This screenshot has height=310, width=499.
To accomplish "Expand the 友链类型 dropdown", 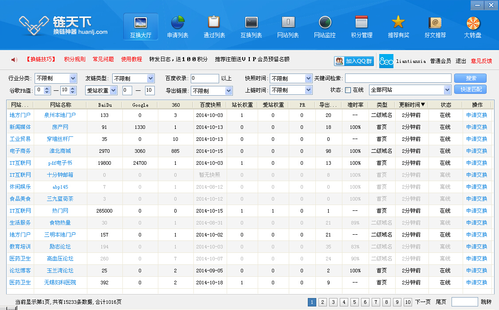I will pyautogui.click(x=150, y=78).
